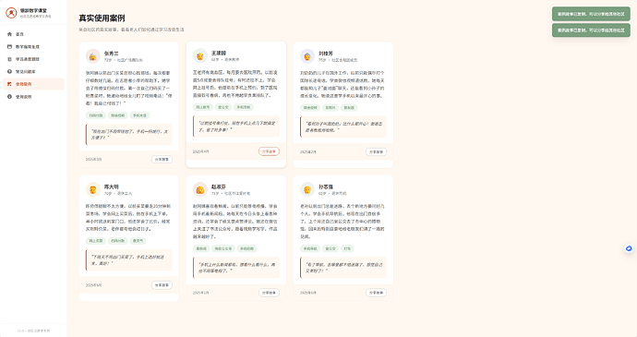Click the page heading 真实使用案例
The image size is (637, 337).
(102, 18)
